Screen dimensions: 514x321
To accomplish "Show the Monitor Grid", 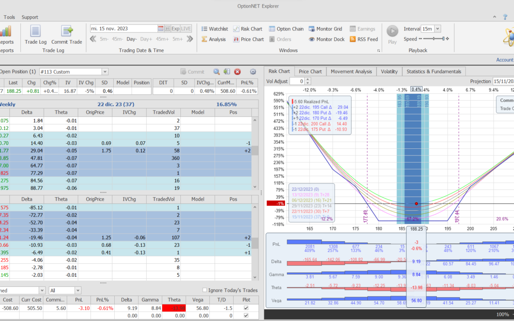I will click(326, 29).
